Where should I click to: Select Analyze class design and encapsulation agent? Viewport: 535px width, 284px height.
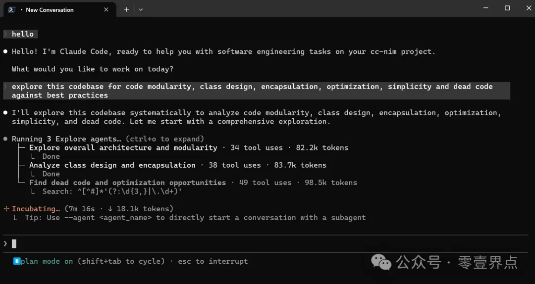click(x=112, y=165)
